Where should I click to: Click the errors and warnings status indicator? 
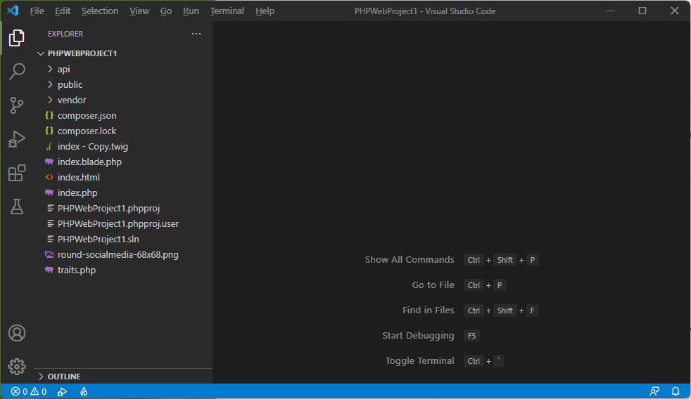pyautogui.click(x=29, y=391)
